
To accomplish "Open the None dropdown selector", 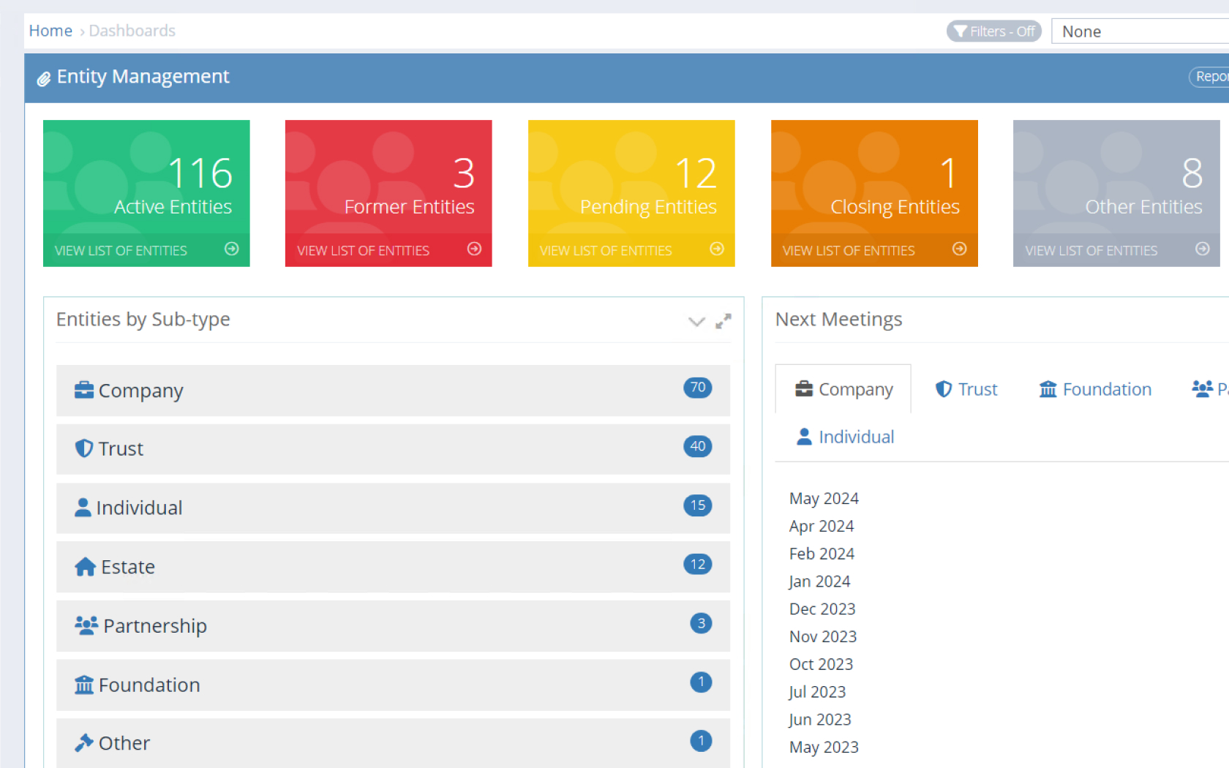I will pyautogui.click(x=1141, y=31).
